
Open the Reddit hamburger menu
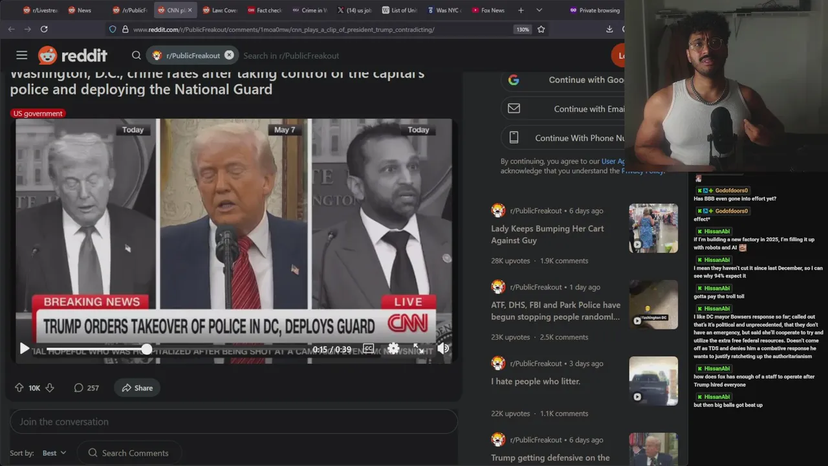point(22,56)
